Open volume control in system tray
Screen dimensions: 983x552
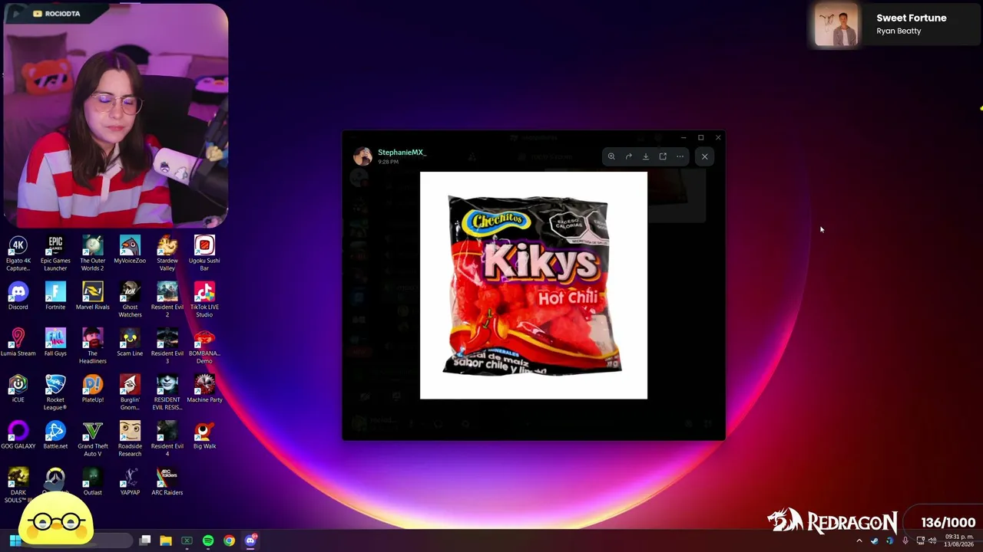coord(932,540)
